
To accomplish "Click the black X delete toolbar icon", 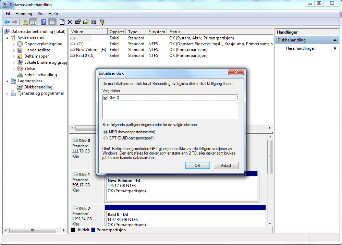I will (70, 22).
